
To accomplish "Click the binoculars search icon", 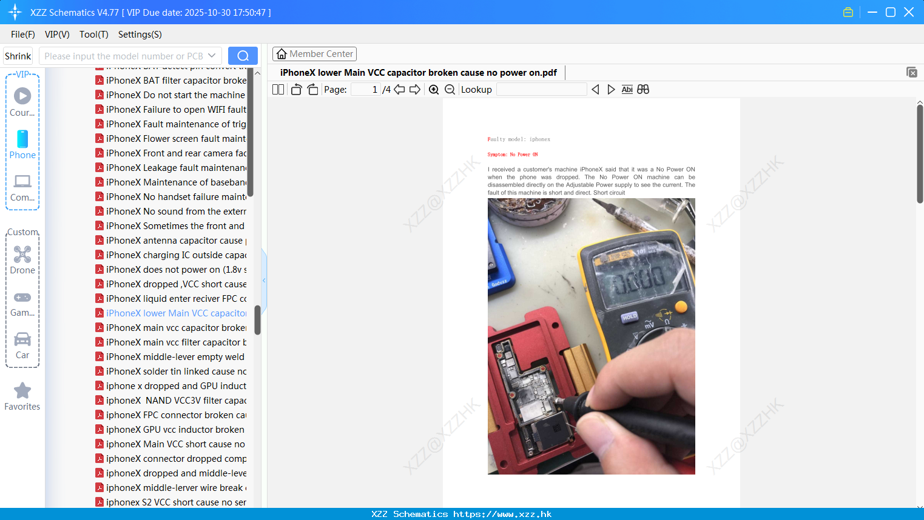I will [643, 90].
